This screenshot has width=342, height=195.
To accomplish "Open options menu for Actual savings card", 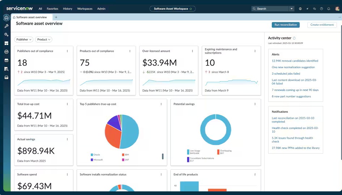I will point(67,139).
